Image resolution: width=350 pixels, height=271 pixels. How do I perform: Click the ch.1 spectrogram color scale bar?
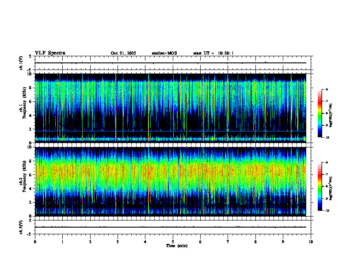(x=320, y=113)
